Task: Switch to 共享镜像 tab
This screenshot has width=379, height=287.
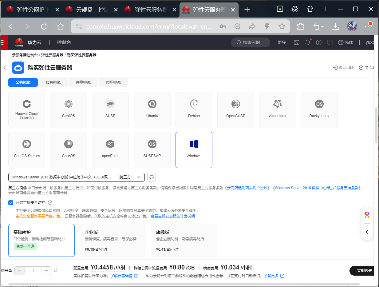Action: 83,82
